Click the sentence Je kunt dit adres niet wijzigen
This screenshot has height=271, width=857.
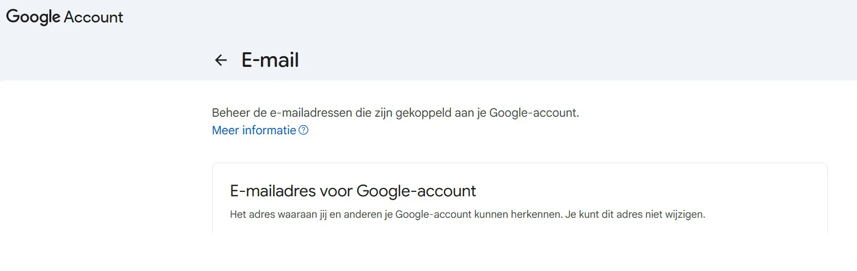click(x=635, y=214)
